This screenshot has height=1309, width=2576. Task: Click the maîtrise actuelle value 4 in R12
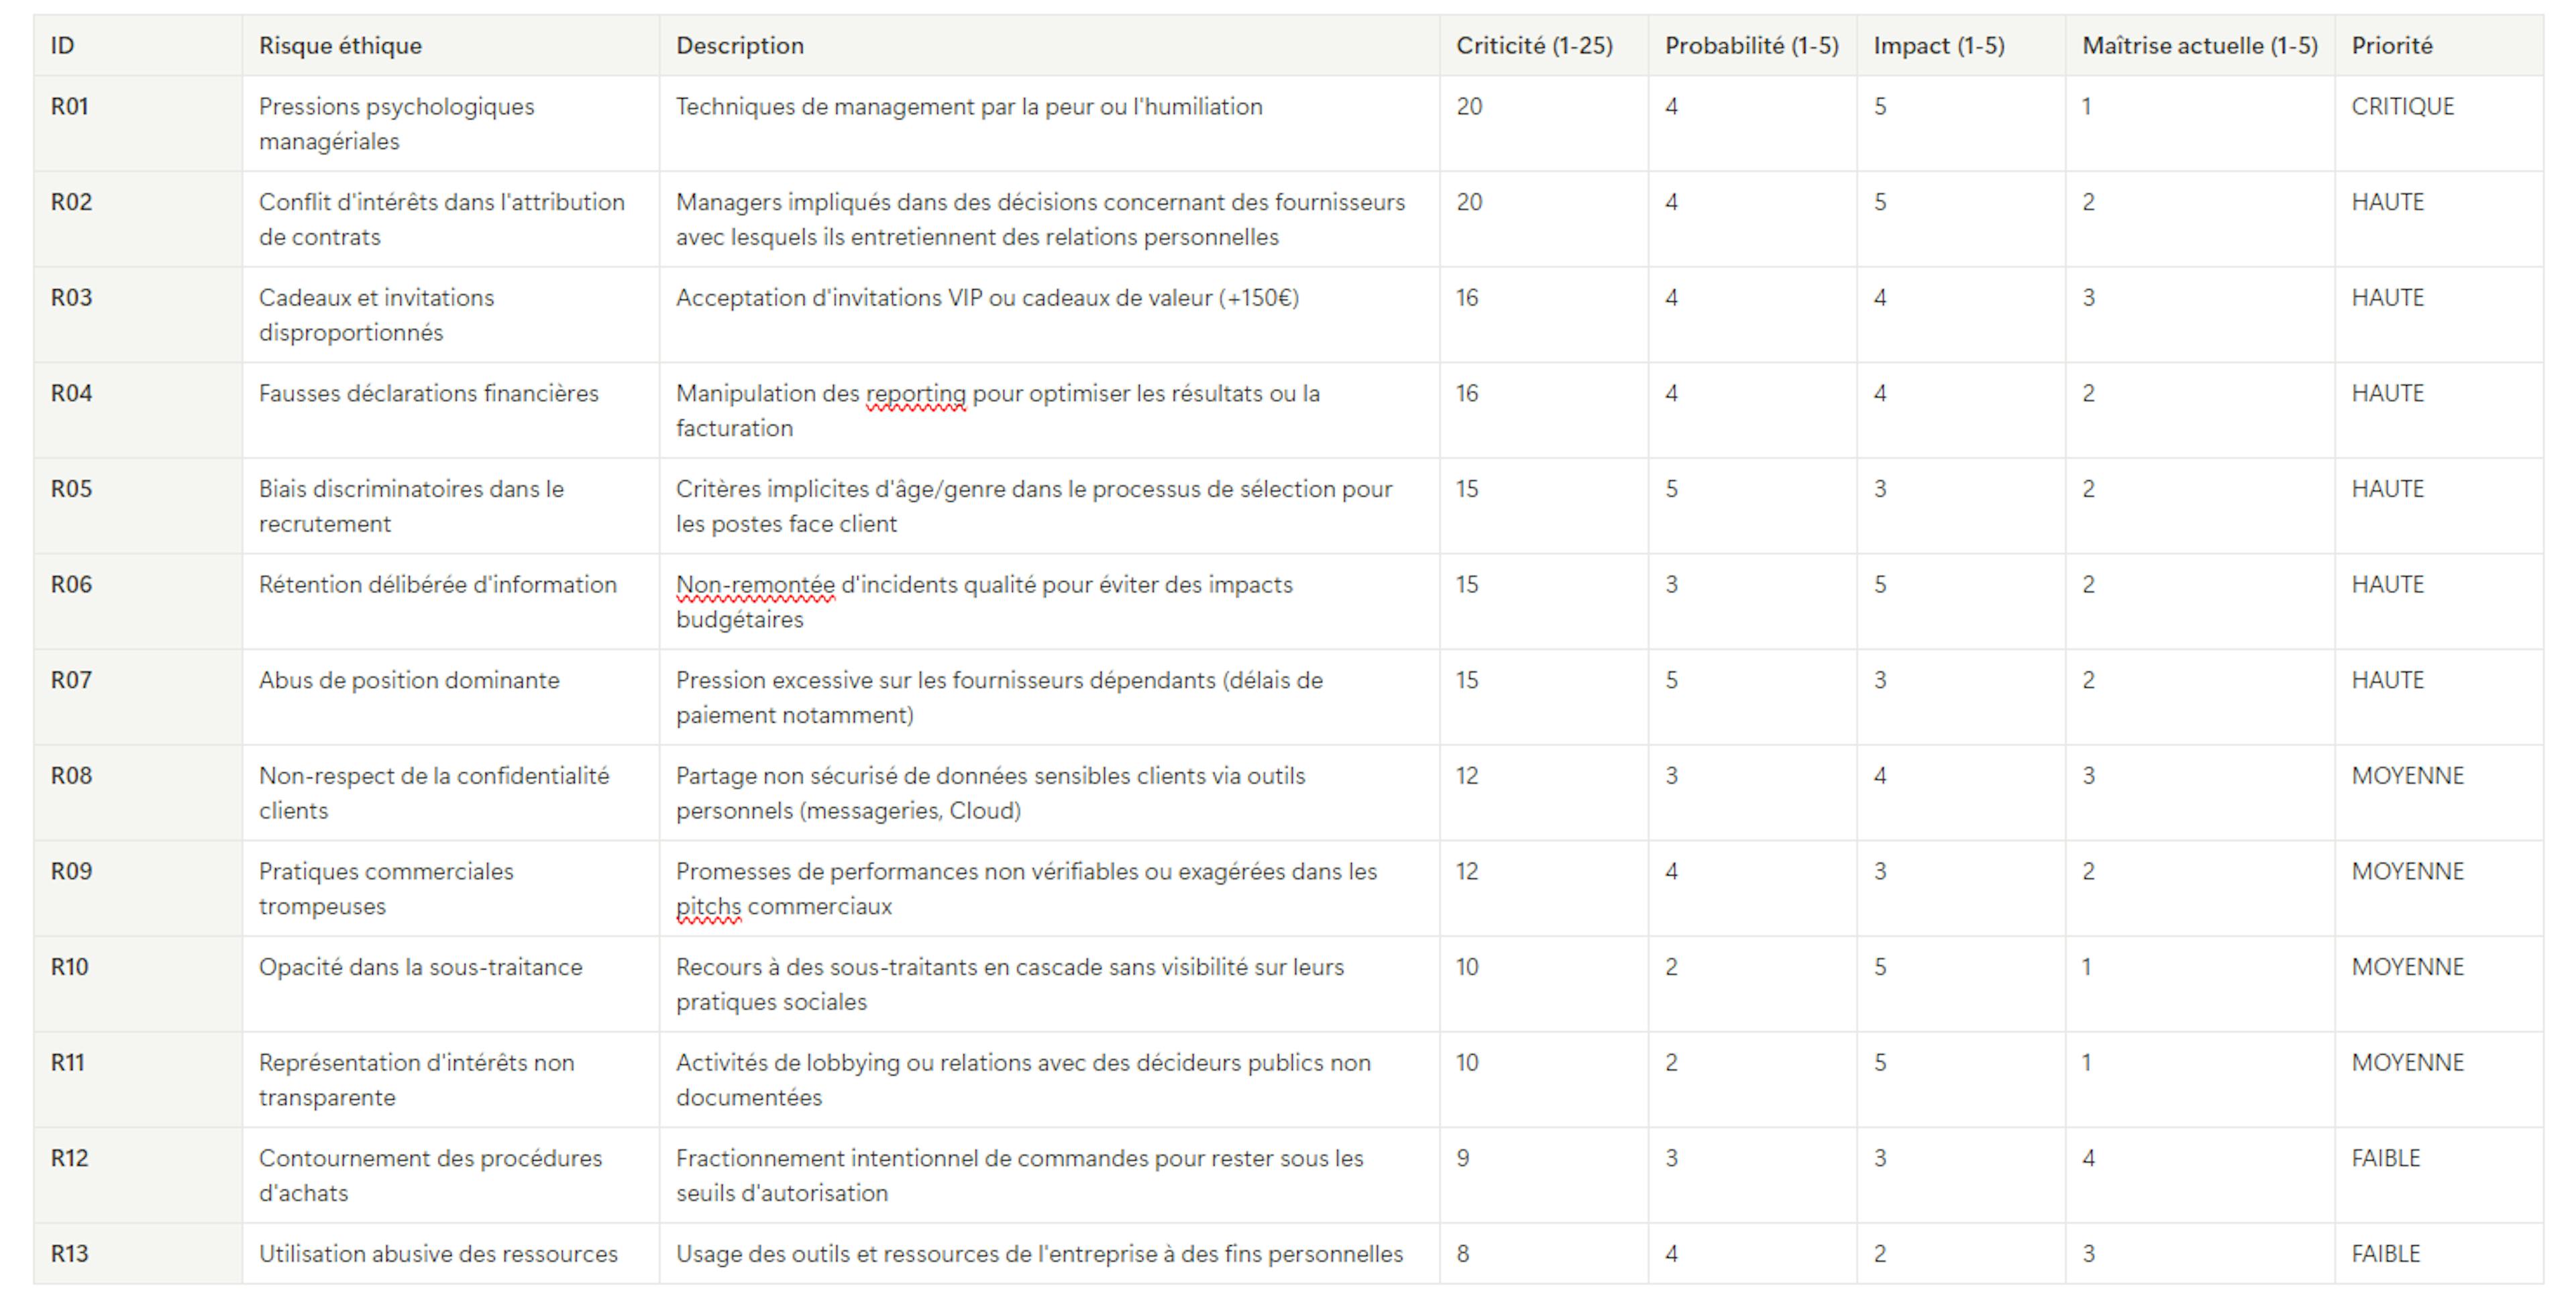[x=2089, y=1158]
